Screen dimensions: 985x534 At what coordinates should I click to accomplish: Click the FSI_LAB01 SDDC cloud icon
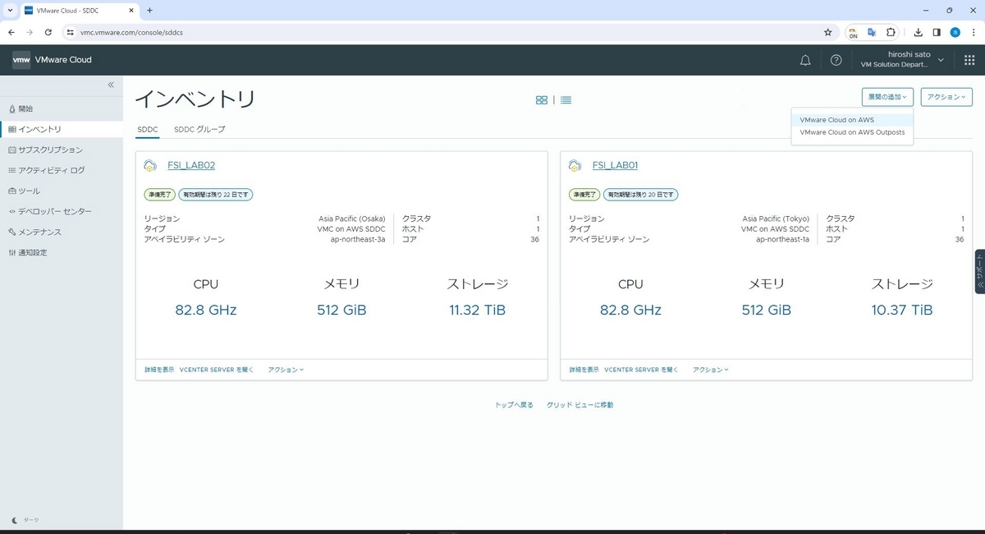(575, 165)
